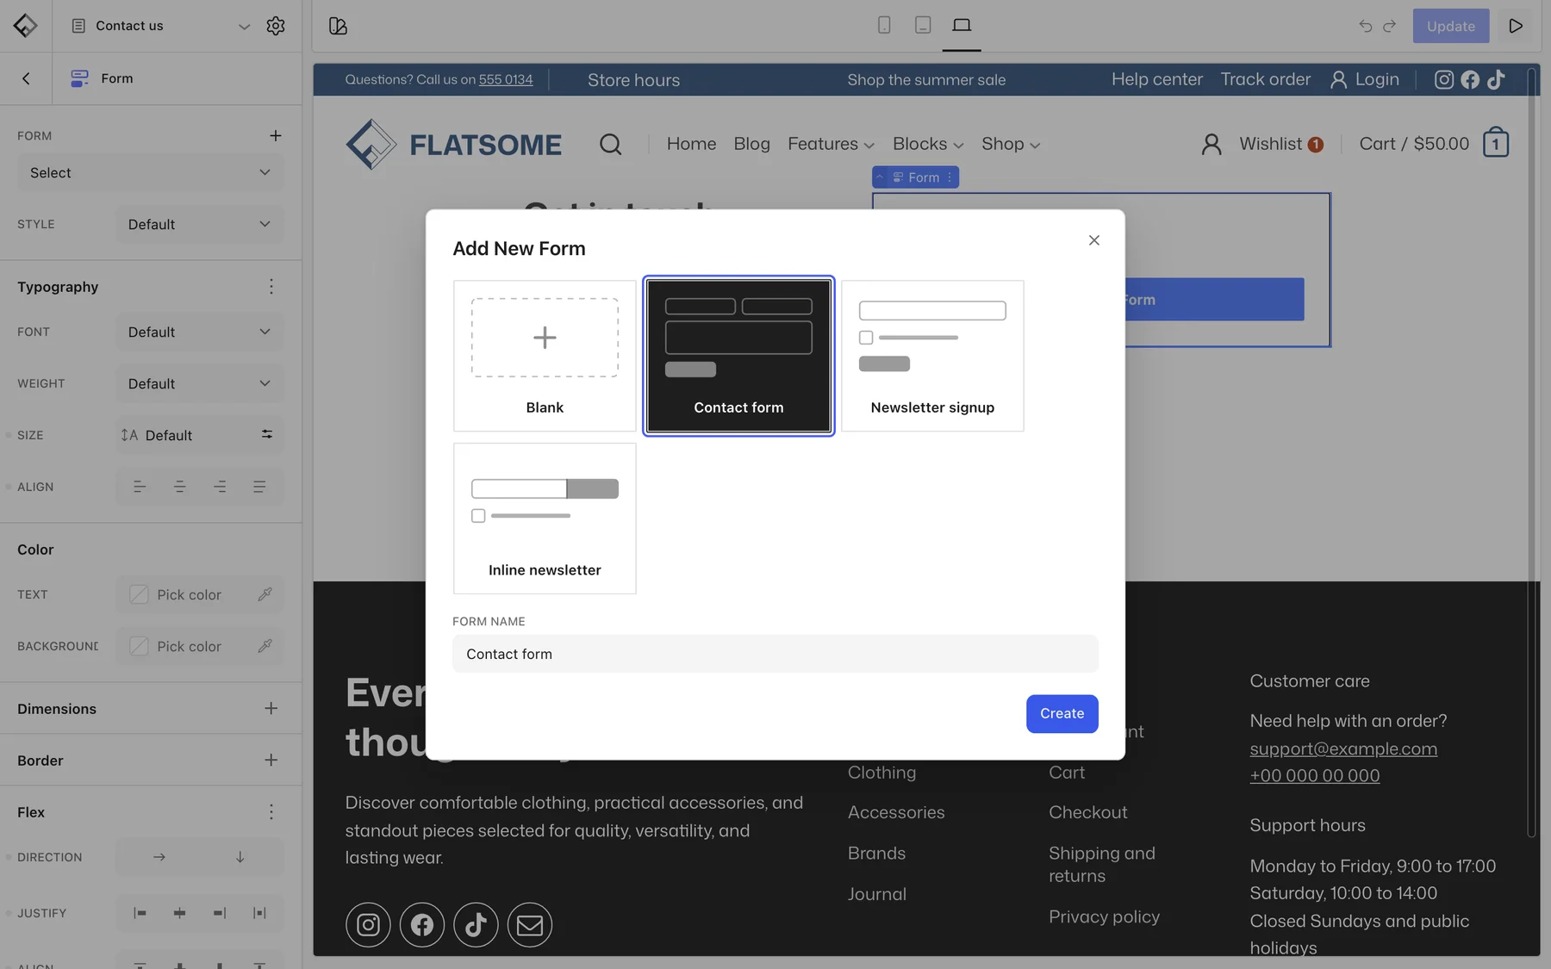Select the Blank form template

(x=545, y=356)
